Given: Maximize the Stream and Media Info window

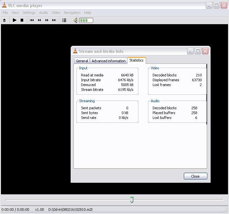Looking at the screenshot, I should coord(198,51).
